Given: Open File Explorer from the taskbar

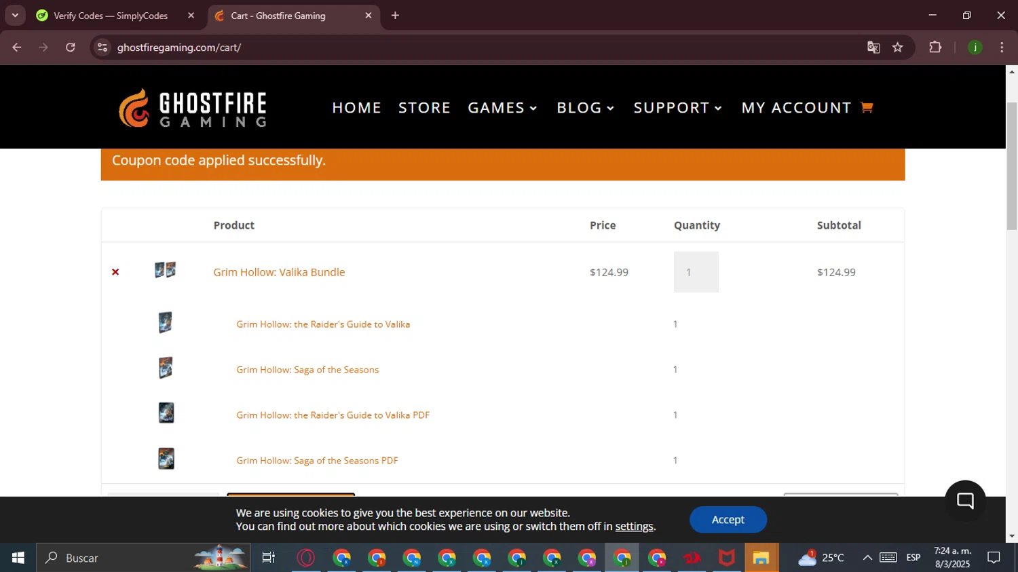Looking at the screenshot, I should [x=761, y=558].
